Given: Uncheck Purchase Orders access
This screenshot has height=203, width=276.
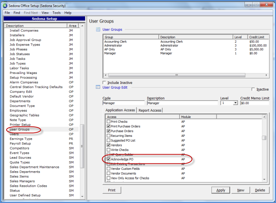Looking at the screenshot, I should click(x=109, y=131).
